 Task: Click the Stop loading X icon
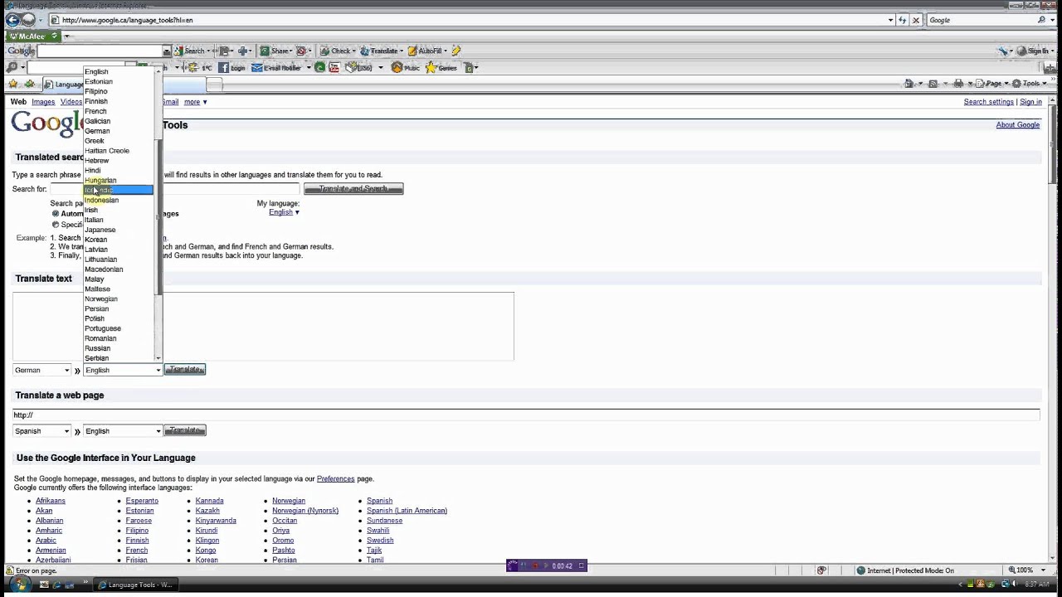tap(916, 20)
